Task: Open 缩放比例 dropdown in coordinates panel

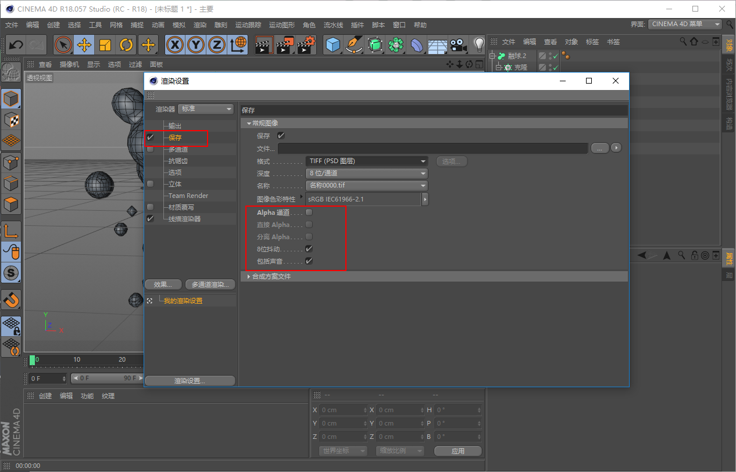Action: (400, 451)
